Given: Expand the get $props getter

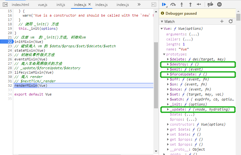Looking at the screenshot, I should [168, 139].
